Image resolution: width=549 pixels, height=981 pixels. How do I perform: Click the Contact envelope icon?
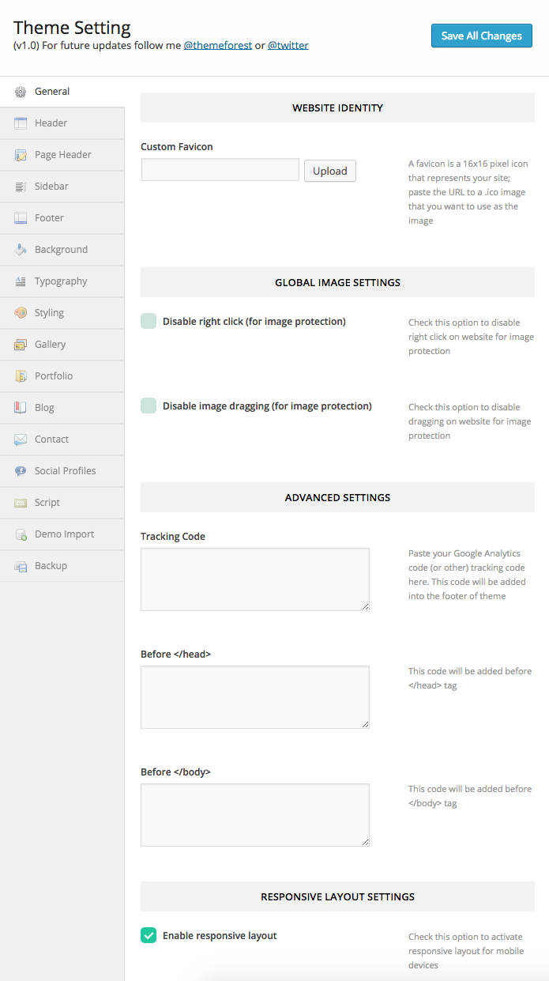tap(21, 440)
